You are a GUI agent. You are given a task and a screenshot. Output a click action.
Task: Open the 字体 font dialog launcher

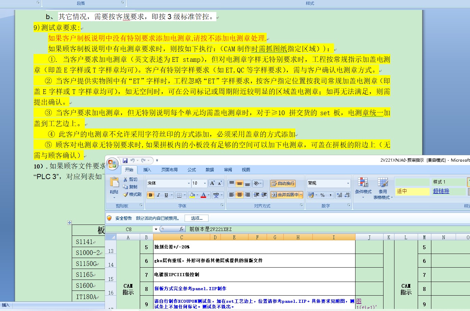[x=222, y=205]
